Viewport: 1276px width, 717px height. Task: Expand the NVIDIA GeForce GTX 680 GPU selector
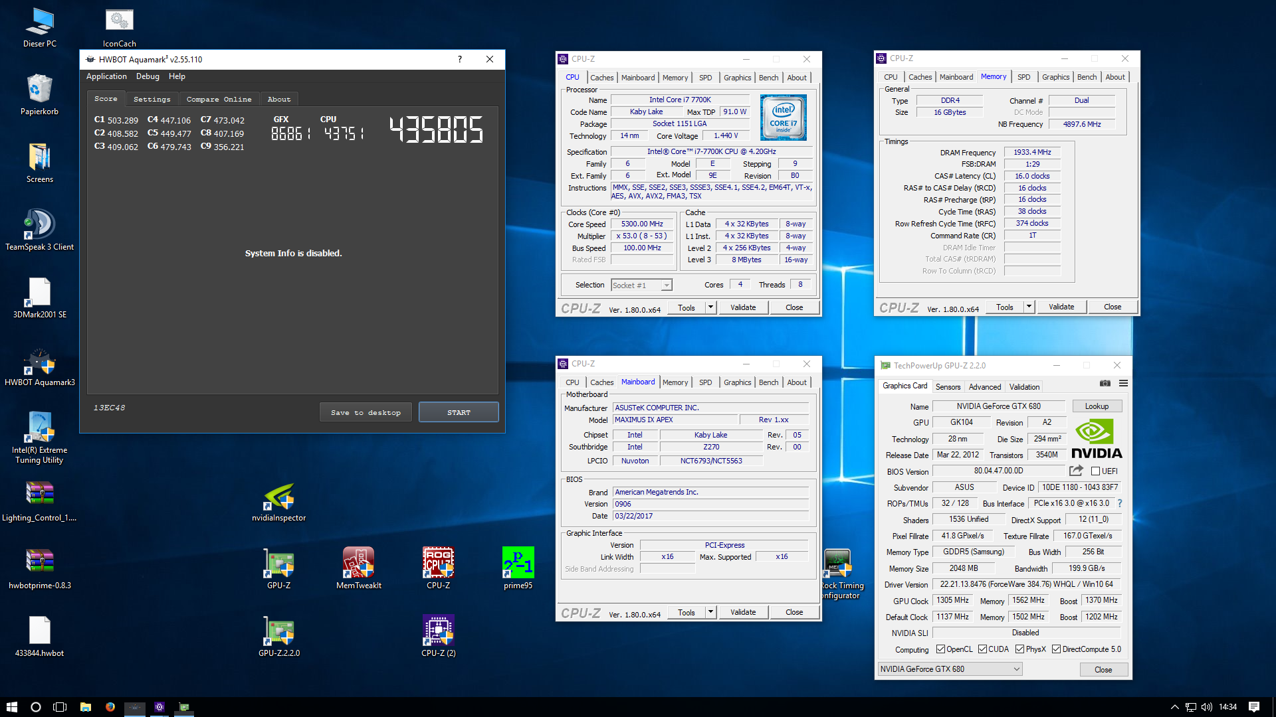950,669
